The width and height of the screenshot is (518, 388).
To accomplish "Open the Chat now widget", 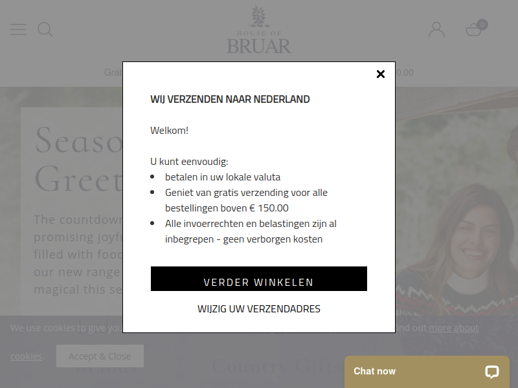I will [x=427, y=371].
